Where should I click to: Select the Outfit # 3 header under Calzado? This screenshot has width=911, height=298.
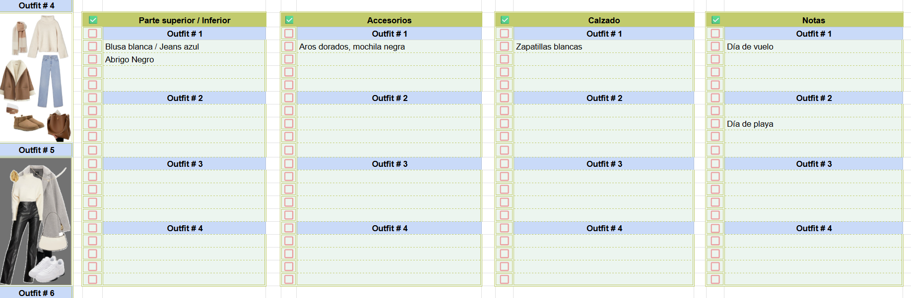point(604,164)
